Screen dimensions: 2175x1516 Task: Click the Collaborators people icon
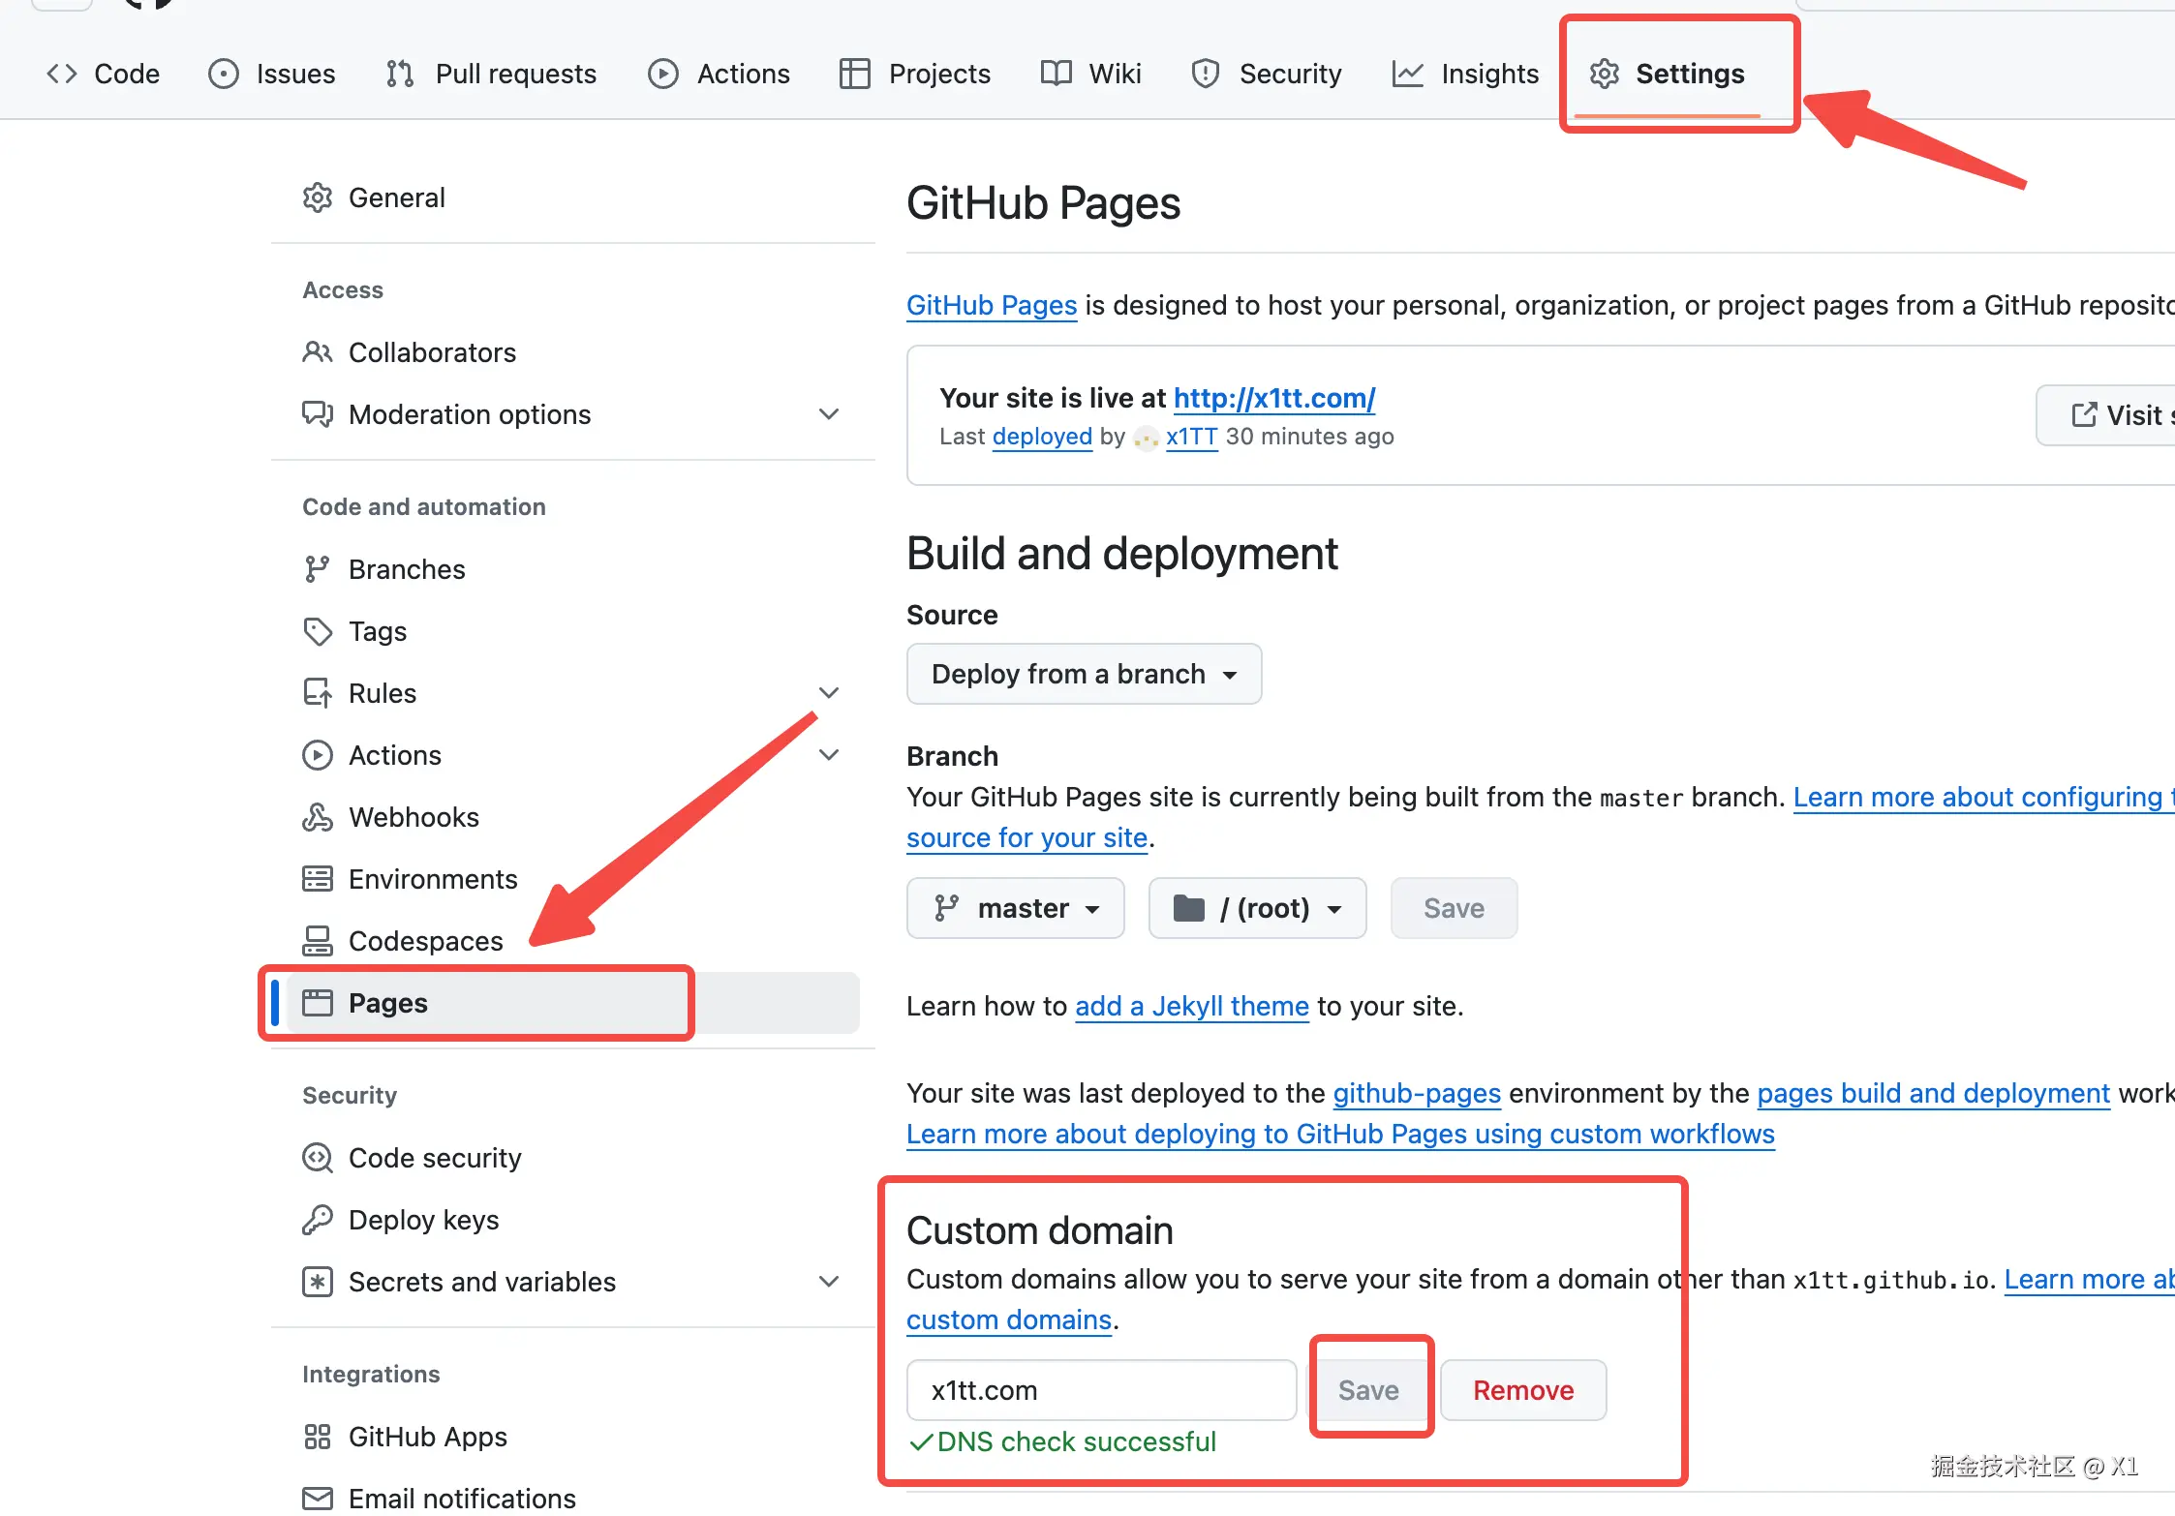point(317,352)
